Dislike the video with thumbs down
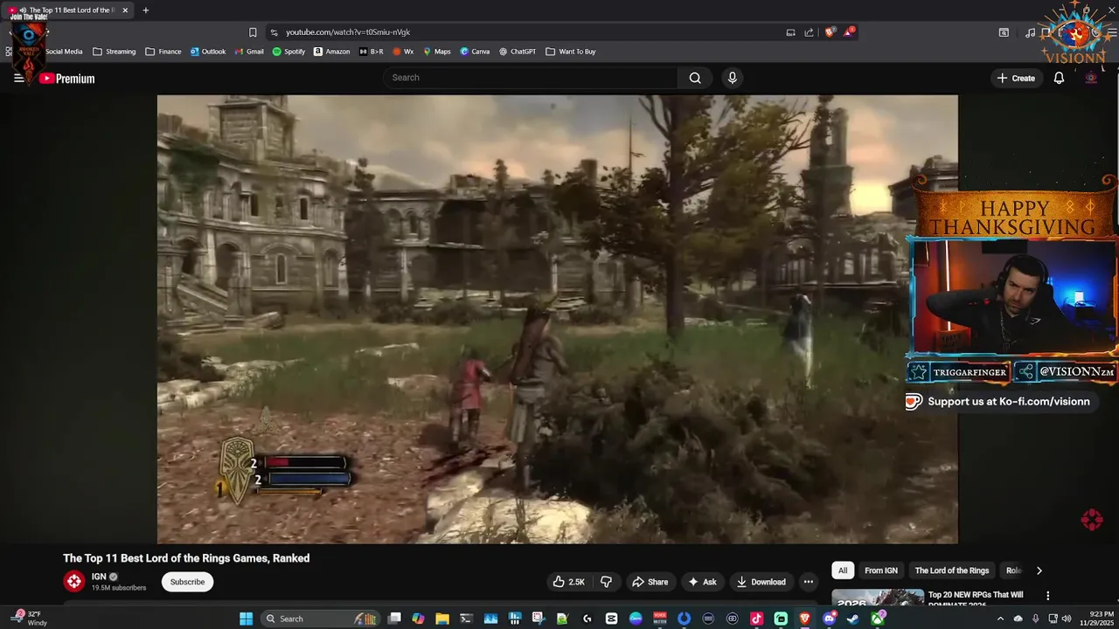Viewport: 1119px width, 629px height. coord(606,582)
